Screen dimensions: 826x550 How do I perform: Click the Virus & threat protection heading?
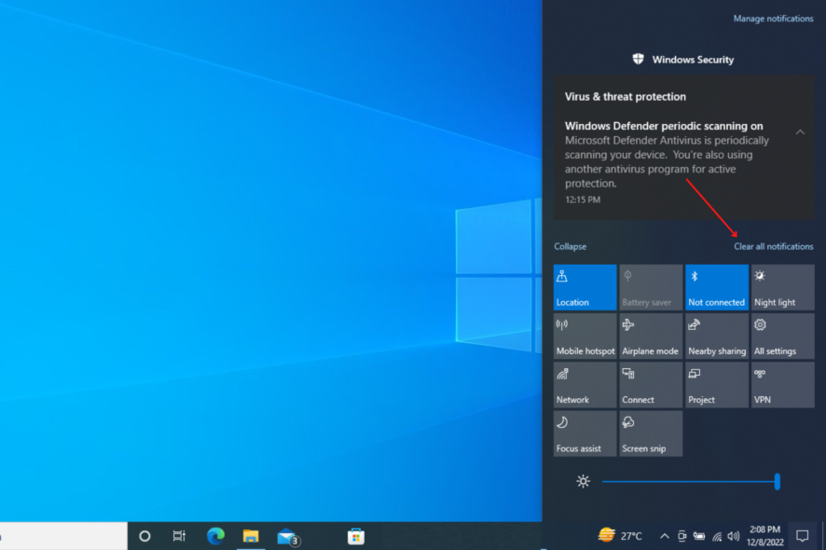[626, 97]
